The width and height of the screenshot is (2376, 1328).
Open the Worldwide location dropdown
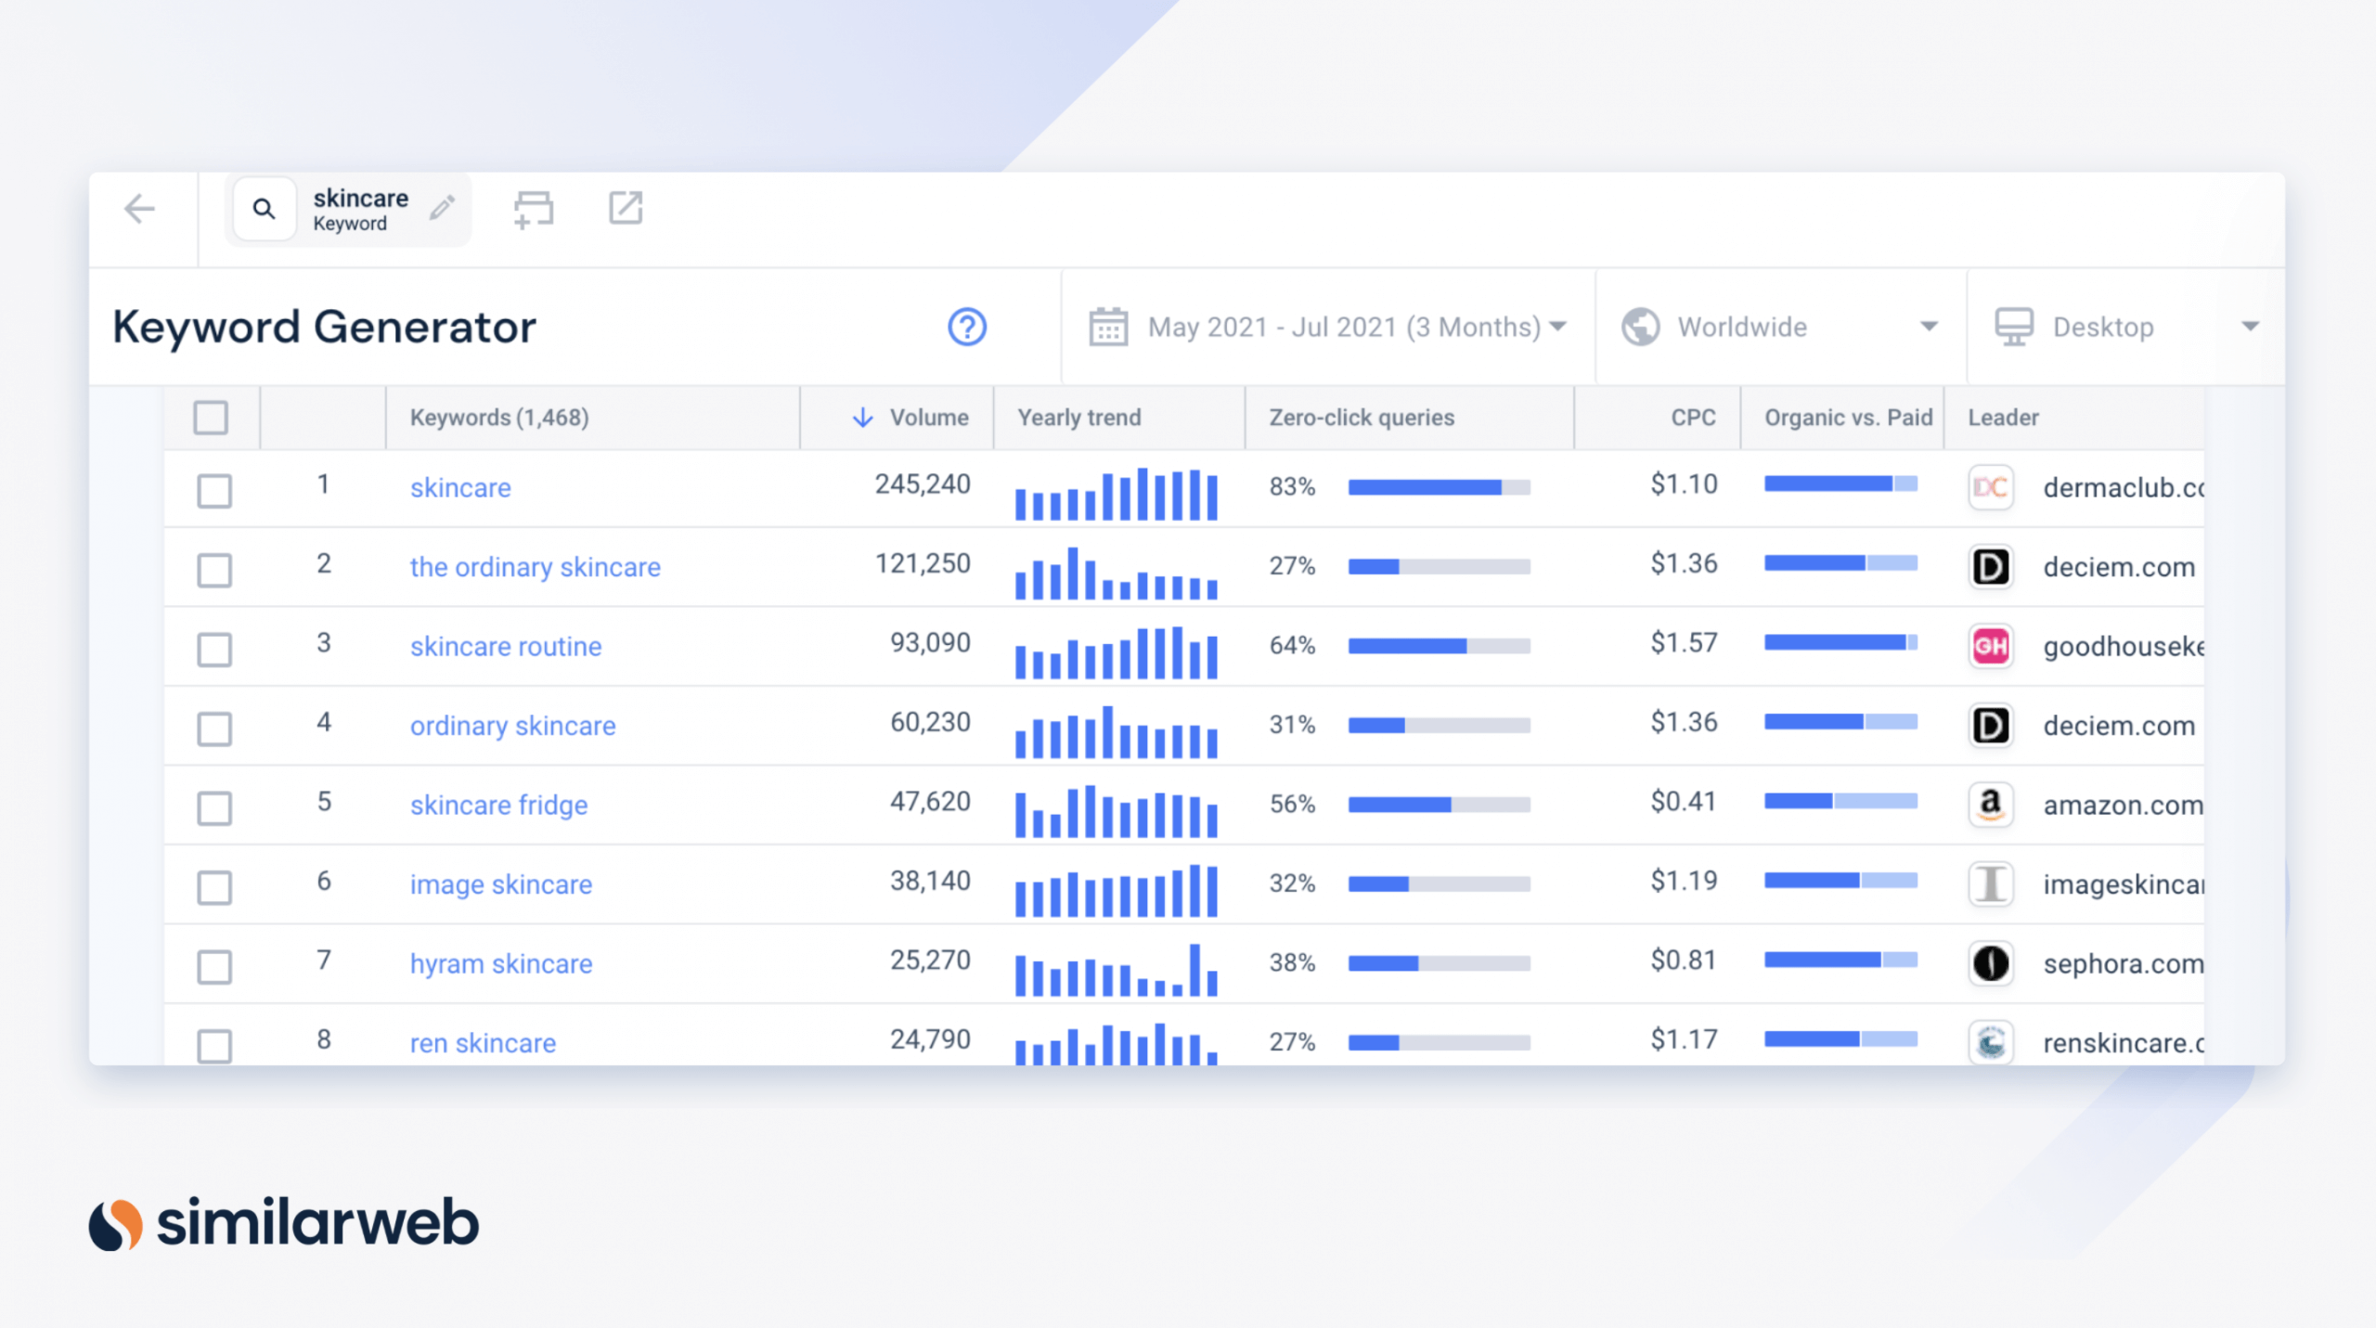click(1780, 327)
